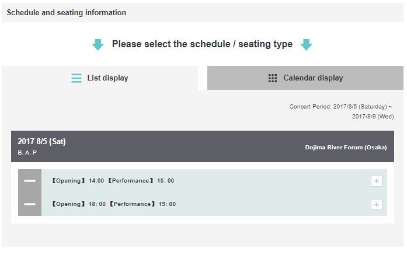Click the 2017 8/5 (Sat) date header
This screenshot has width=407, height=259.
point(41,142)
